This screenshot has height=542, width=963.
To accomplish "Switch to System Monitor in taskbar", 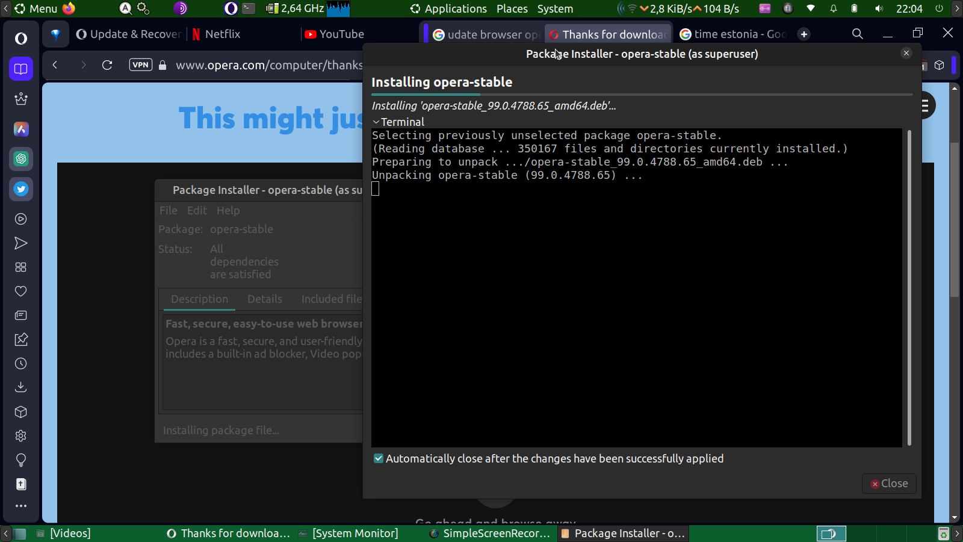I will point(349,533).
